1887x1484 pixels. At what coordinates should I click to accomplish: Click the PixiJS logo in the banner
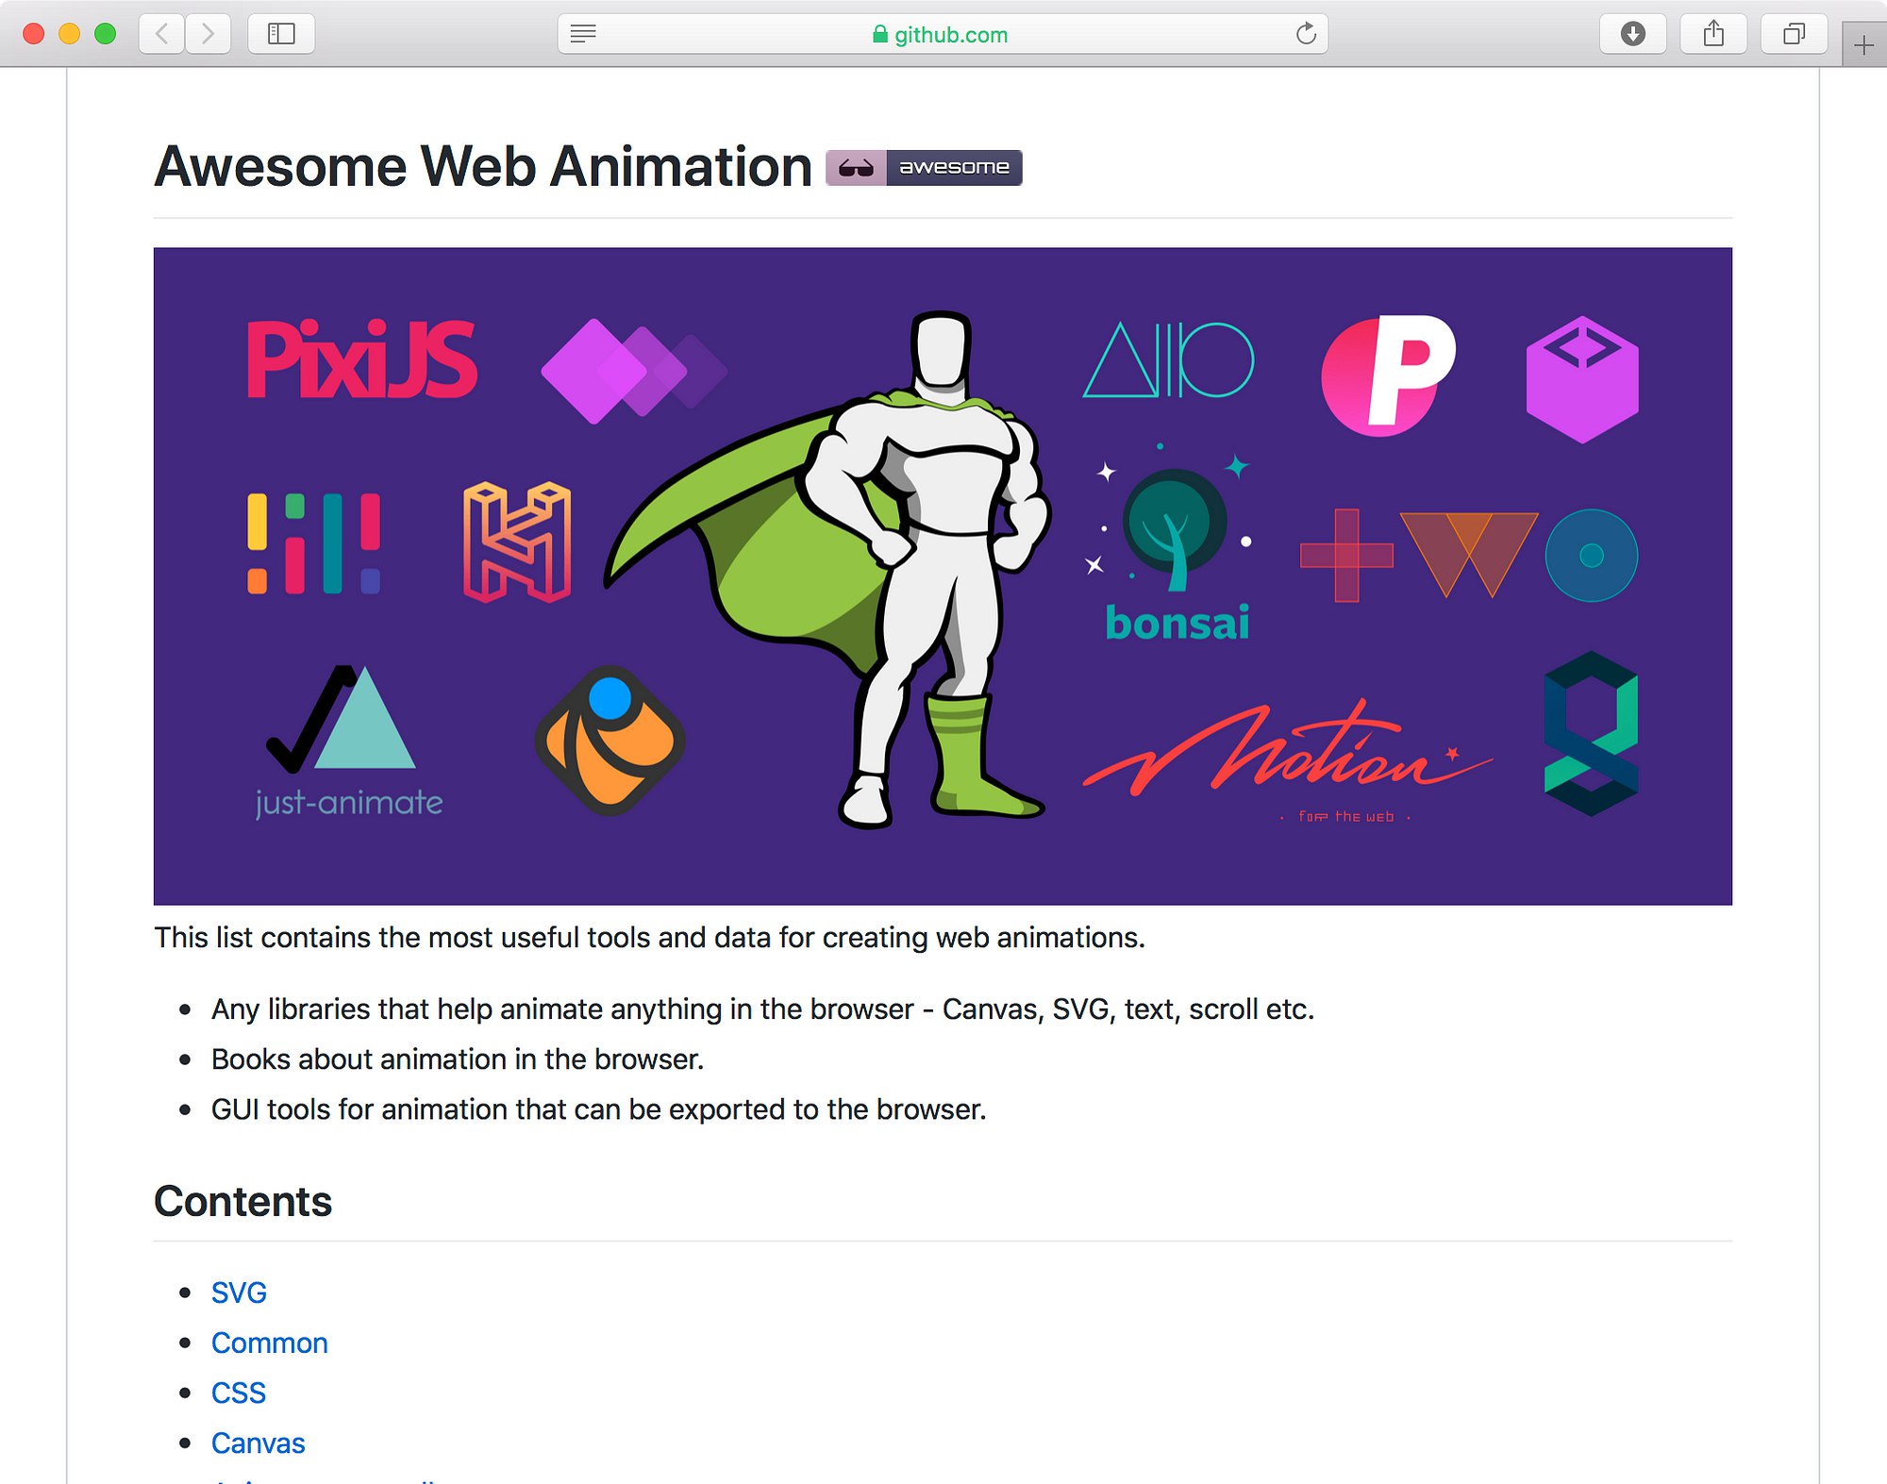pos(362,359)
